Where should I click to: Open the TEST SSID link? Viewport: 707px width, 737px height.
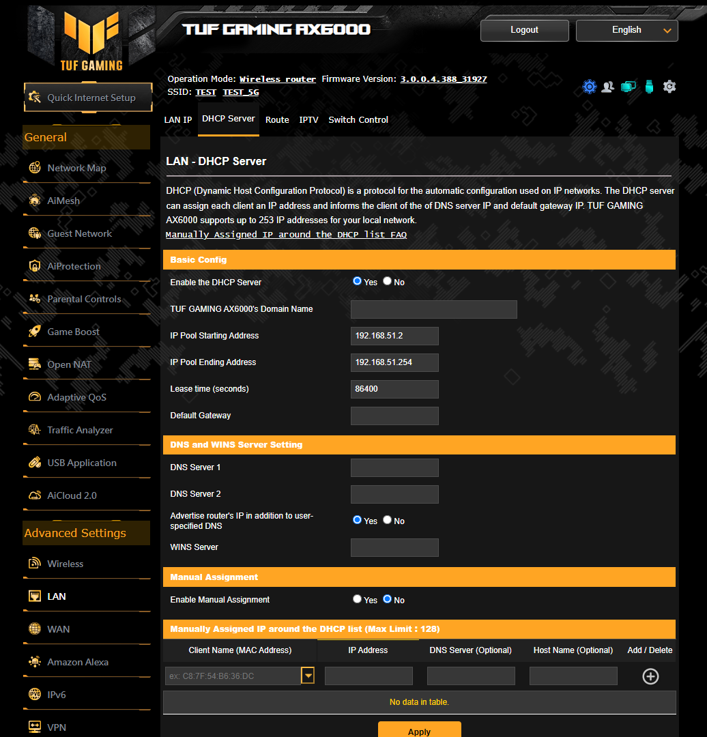tap(206, 92)
